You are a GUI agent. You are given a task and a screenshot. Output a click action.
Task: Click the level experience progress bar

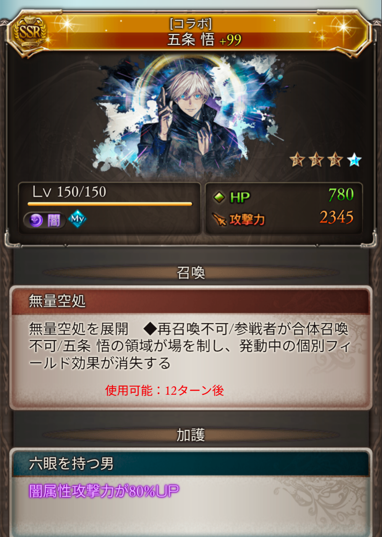pyautogui.click(x=110, y=204)
